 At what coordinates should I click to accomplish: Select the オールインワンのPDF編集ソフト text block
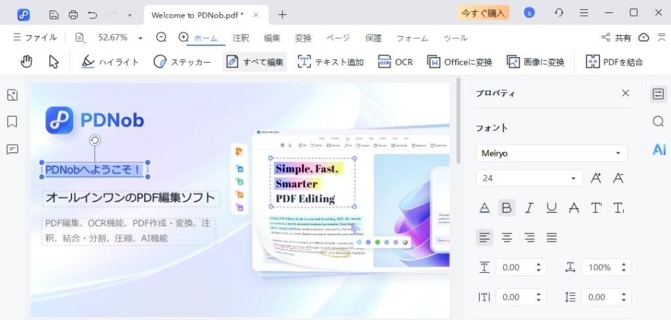tap(130, 198)
